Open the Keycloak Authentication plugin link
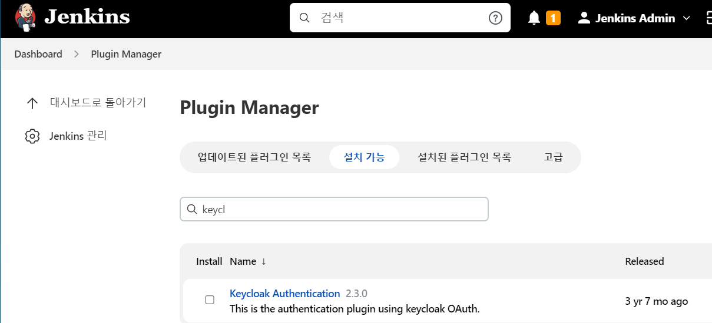712x323 pixels. click(x=285, y=294)
